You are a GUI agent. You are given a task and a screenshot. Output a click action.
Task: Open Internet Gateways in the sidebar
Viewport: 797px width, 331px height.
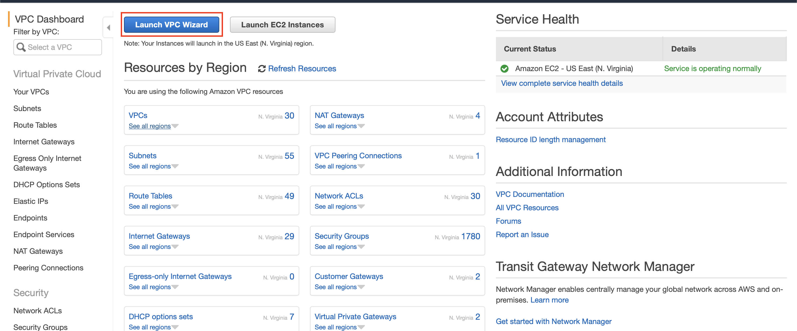pos(44,142)
